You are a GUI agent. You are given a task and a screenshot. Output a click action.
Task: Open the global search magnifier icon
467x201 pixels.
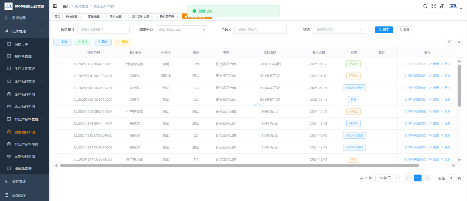[425, 6]
